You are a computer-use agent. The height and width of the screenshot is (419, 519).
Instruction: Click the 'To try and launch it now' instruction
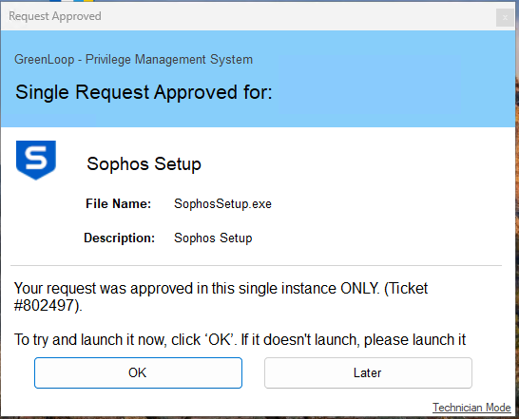[240, 340]
